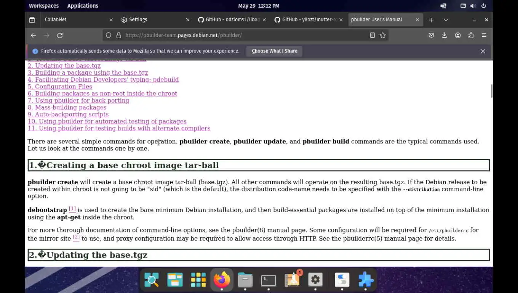Open the display/tiling panel icon

(x=443, y=6)
